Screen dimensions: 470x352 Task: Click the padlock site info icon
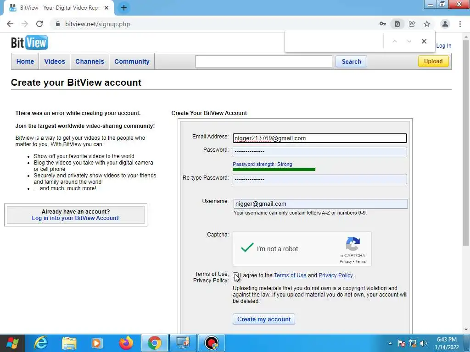click(x=58, y=24)
